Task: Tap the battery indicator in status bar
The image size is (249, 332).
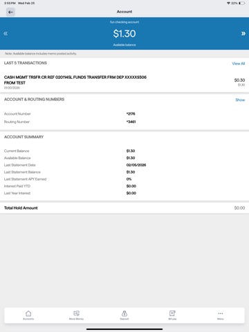Action: 242,3
